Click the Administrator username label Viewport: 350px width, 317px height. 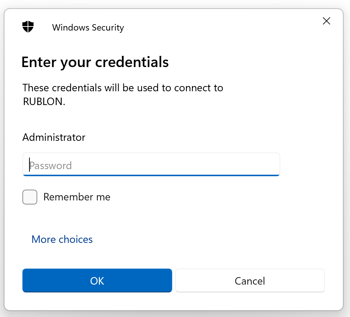coord(54,137)
